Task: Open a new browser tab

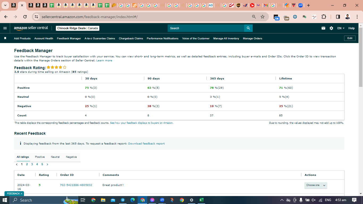Action: [309, 5]
